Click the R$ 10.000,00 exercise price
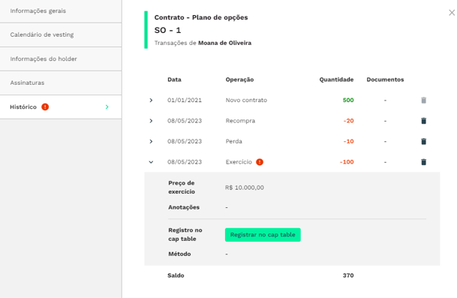Viewport: 457px width, 298px height. (244, 188)
